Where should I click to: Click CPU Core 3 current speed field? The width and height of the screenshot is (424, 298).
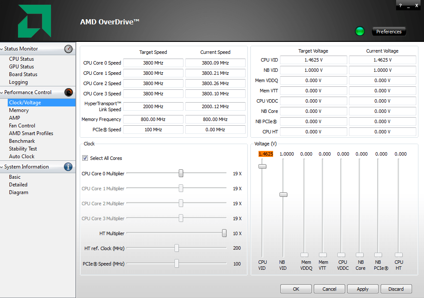(x=215, y=94)
